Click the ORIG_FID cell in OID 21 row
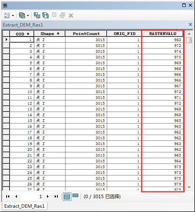Viewport: 195px width, 212px height. point(124,155)
